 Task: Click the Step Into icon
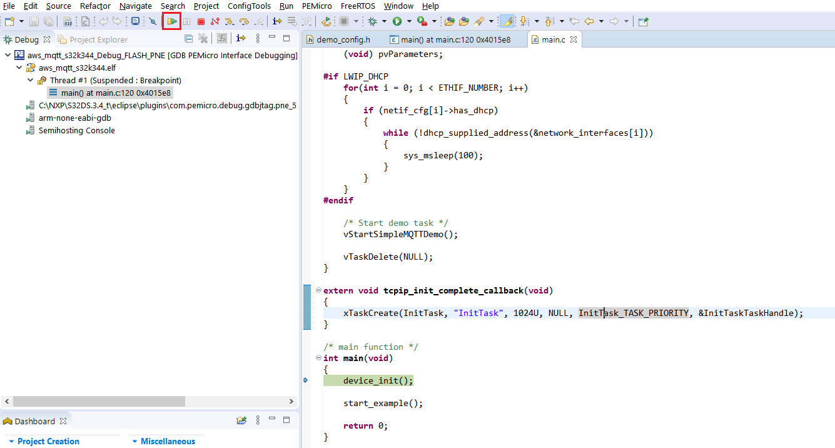click(x=230, y=21)
